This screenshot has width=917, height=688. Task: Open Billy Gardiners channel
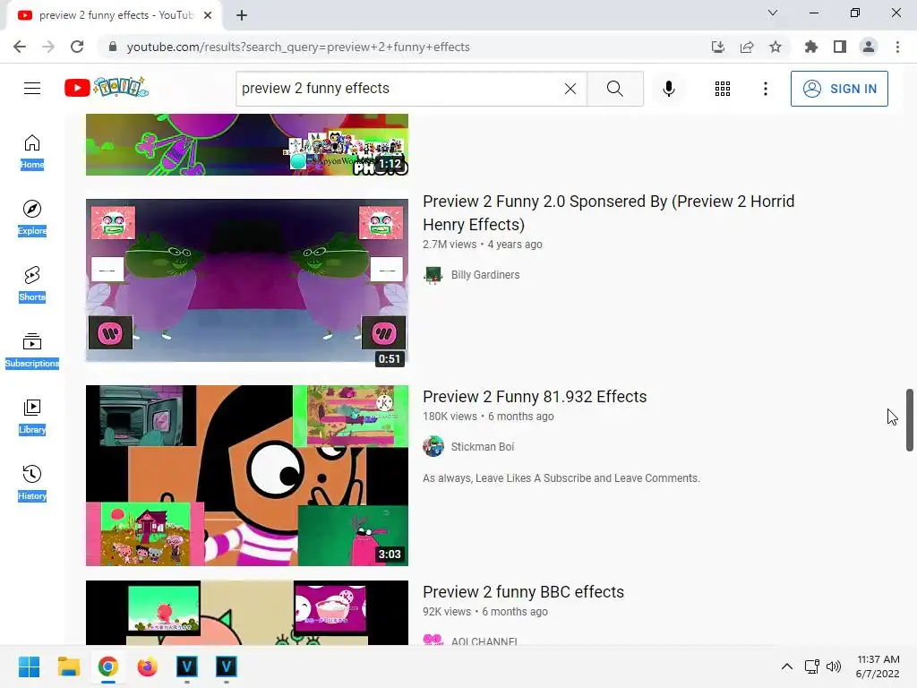click(x=484, y=274)
